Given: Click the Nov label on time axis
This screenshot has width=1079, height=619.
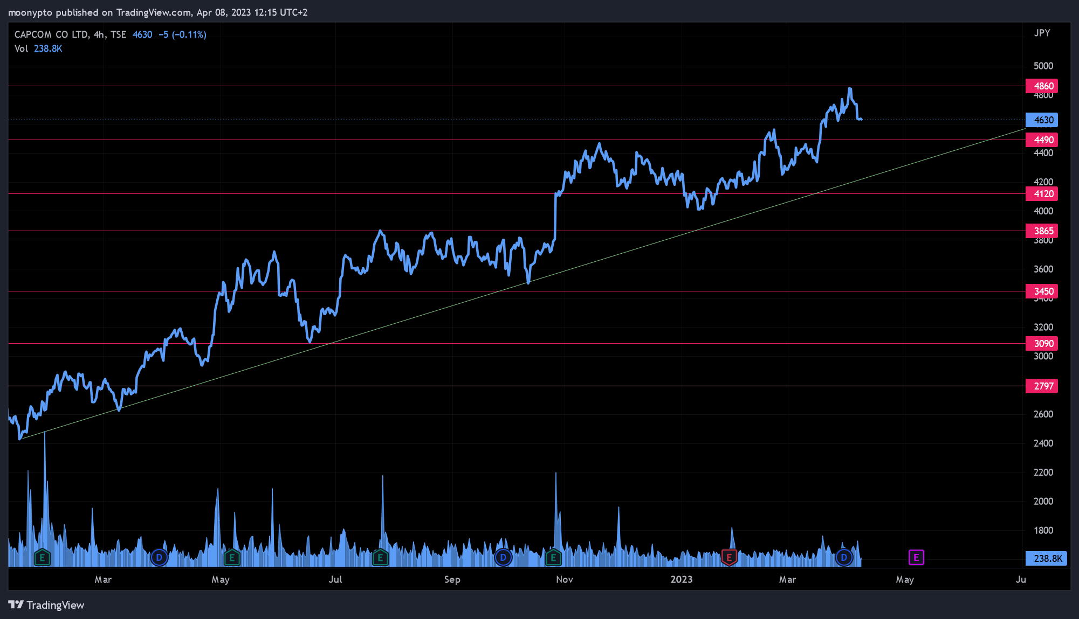Looking at the screenshot, I should (x=564, y=580).
